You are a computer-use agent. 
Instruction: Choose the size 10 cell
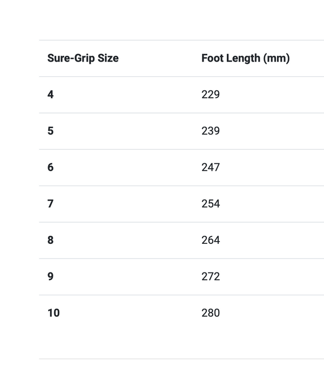(x=53, y=312)
